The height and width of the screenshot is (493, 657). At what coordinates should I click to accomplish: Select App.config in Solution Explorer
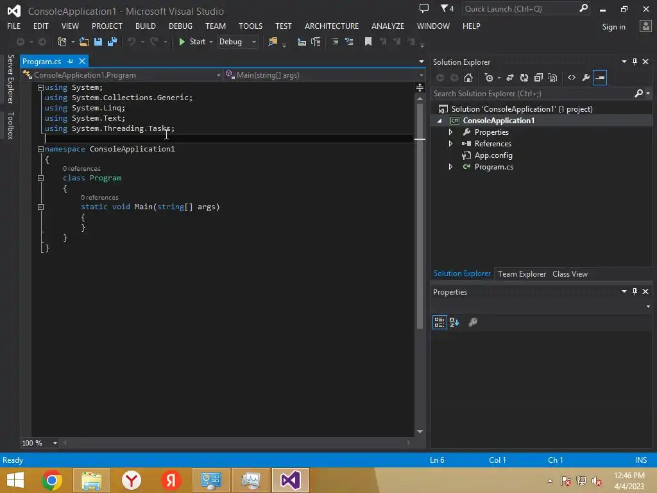pos(493,155)
